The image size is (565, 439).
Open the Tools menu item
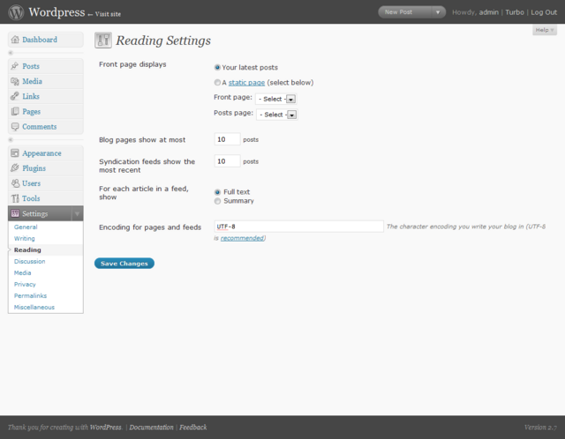[31, 198]
